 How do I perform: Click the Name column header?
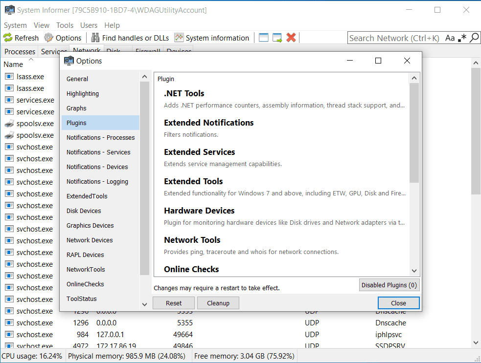click(x=13, y=64)
